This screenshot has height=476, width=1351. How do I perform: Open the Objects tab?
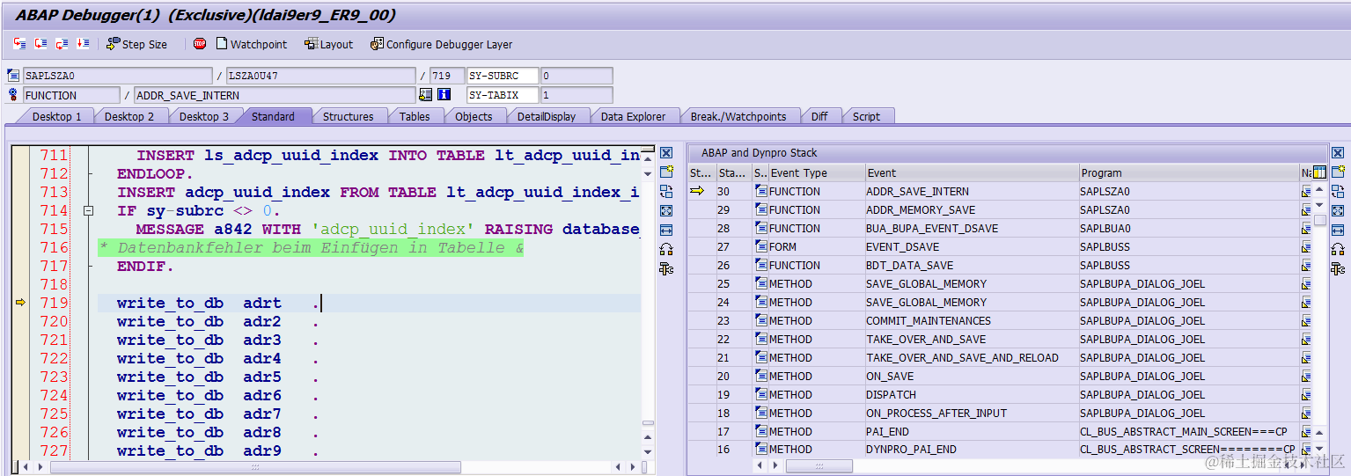click(474, 116)
